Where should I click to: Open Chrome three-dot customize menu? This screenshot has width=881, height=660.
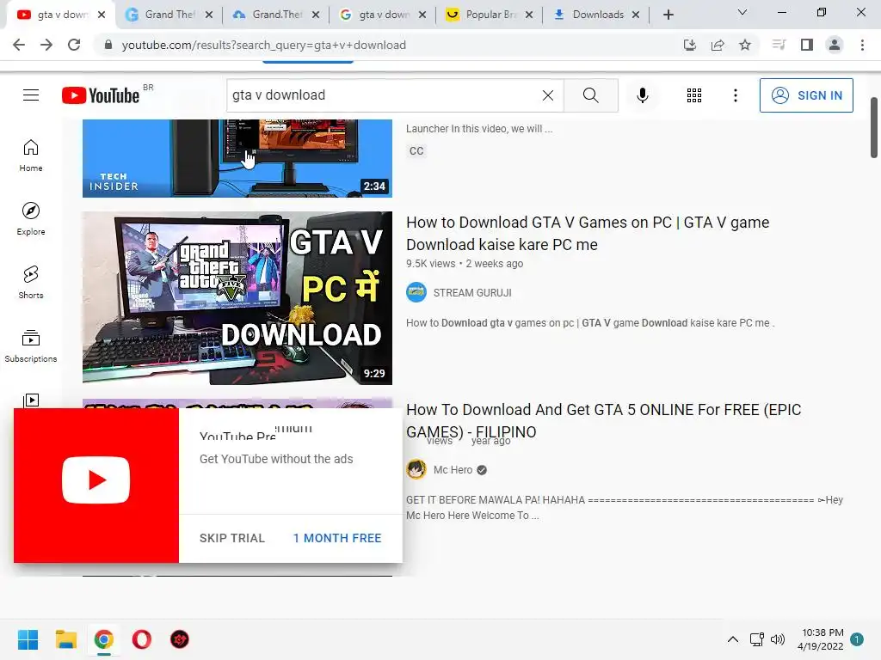[x=862, y=45]
